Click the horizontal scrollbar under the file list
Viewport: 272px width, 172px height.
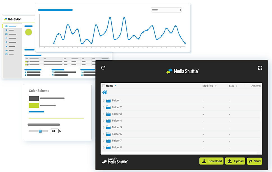(x=179, y=153)
